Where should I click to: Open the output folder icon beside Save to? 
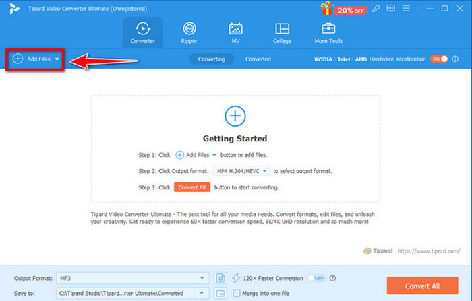pos(220,293)
